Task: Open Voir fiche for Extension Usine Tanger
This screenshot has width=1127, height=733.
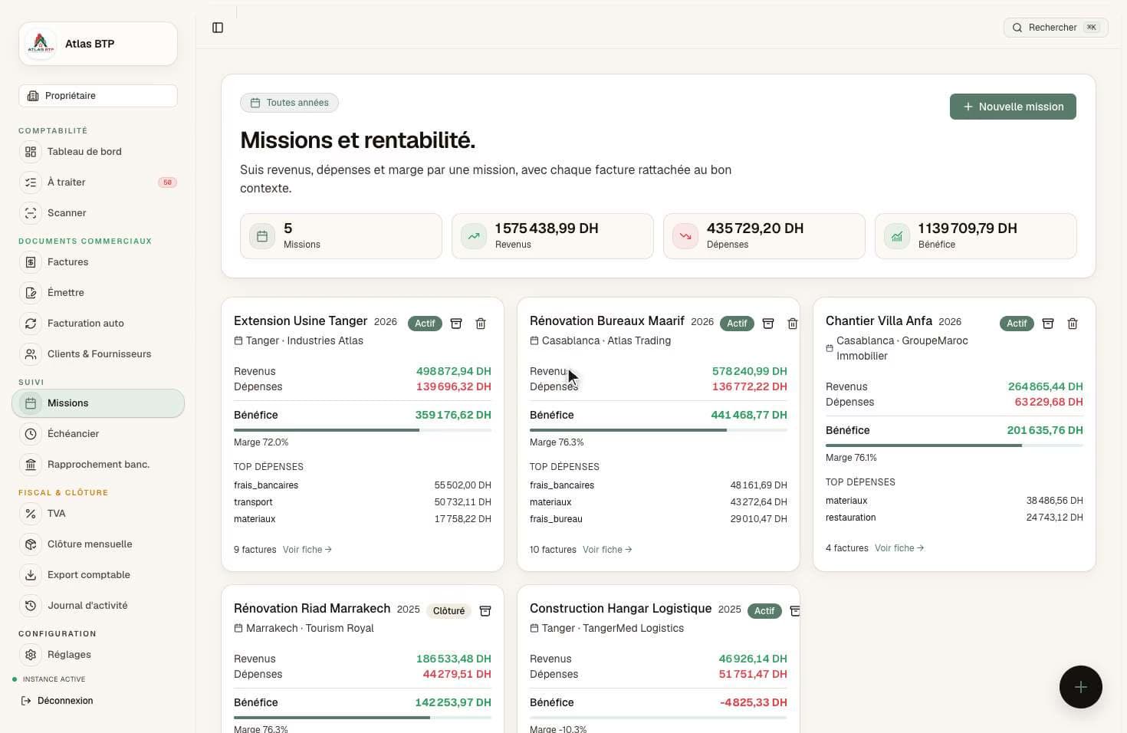Action: pos(307,550)
